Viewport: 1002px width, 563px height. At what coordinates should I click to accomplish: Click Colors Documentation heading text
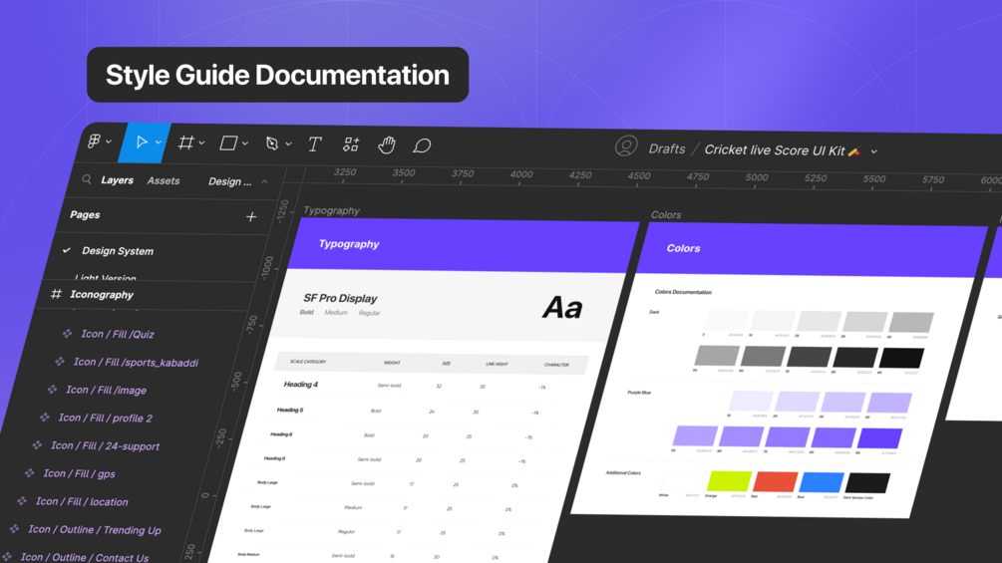pyautogui.click(x=683, y=292)
